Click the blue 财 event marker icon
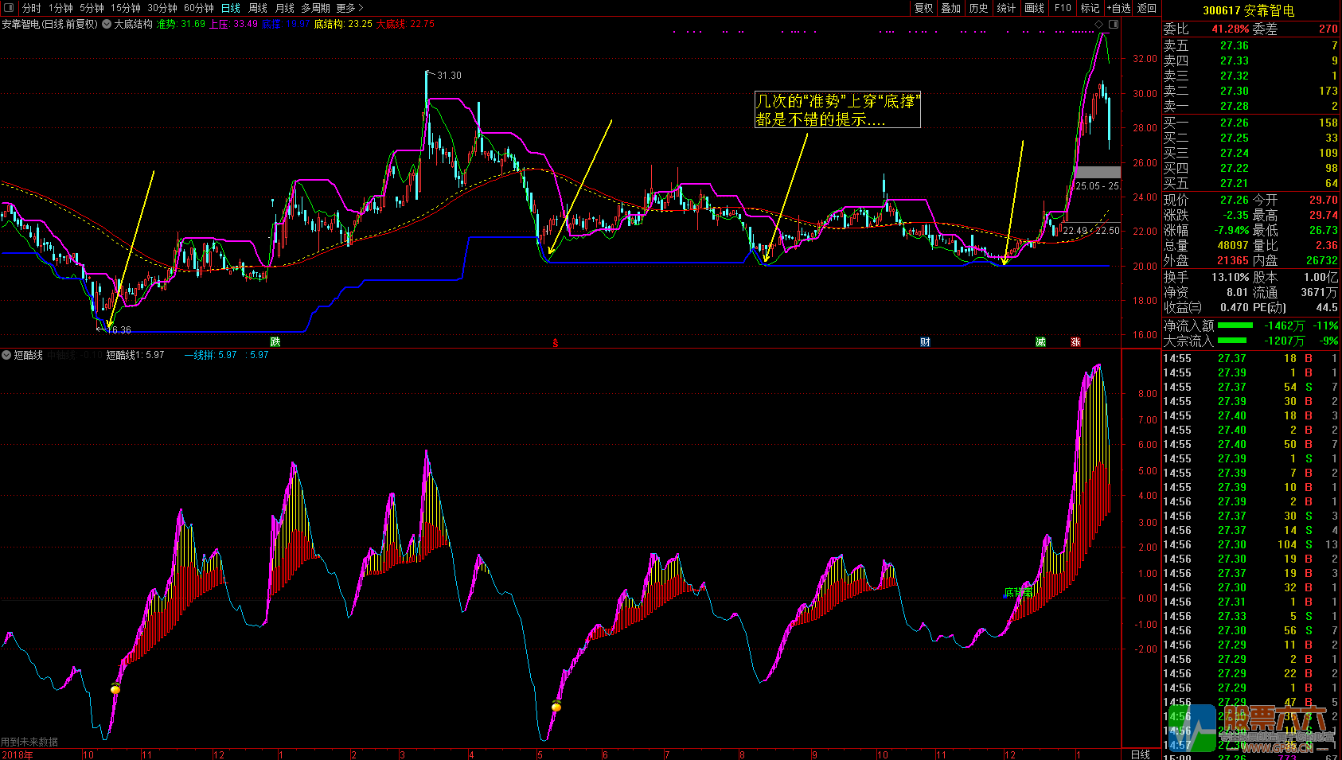Image resolution: width=1342 pixels, height=760 pixels. click(925, 342)
